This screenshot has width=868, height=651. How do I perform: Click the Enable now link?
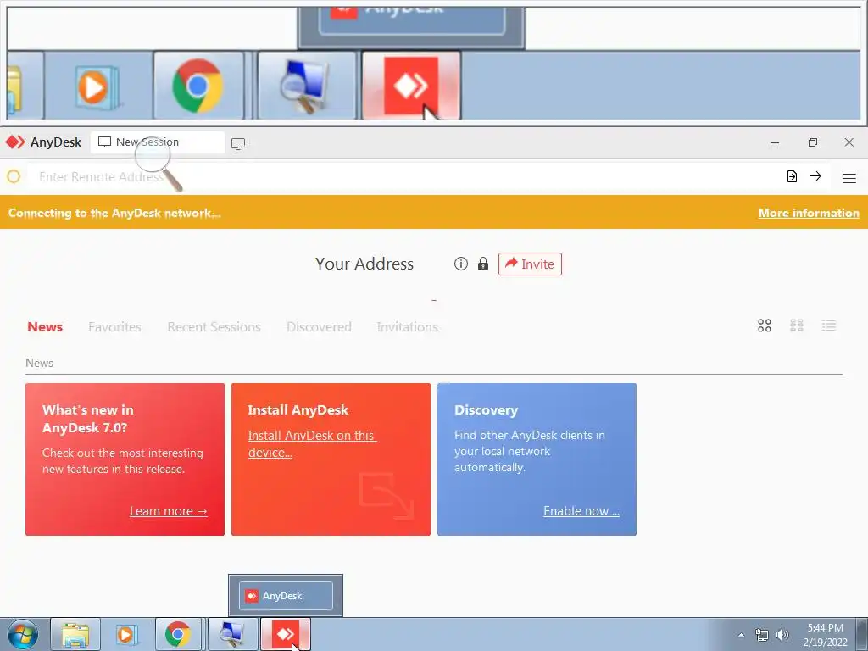581,511
